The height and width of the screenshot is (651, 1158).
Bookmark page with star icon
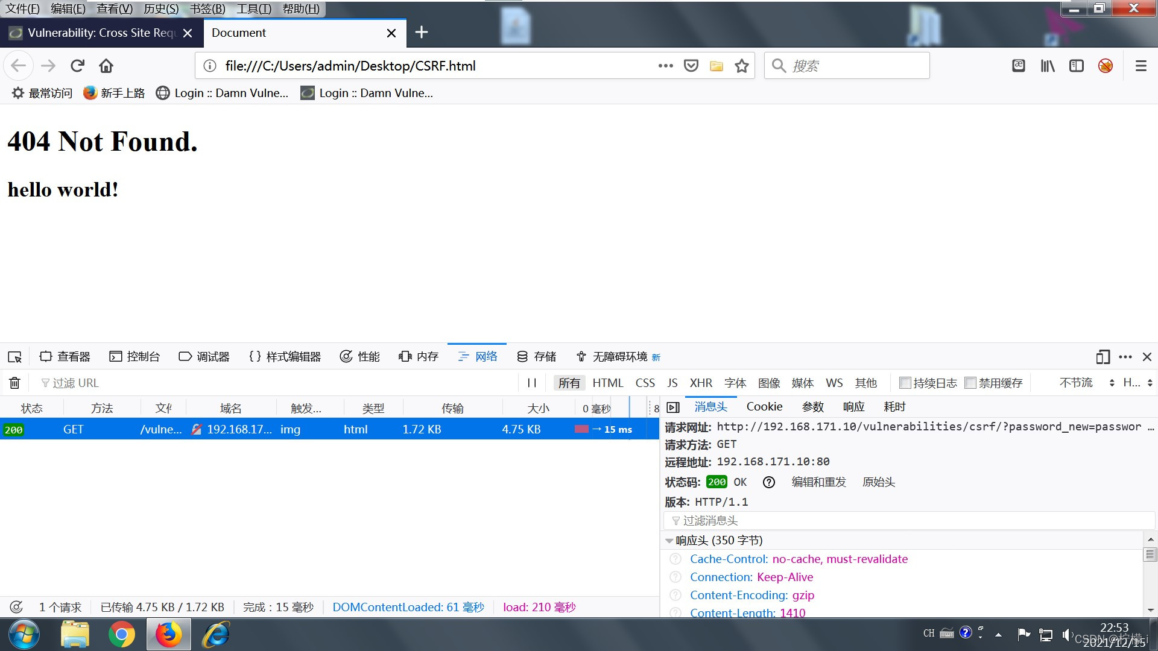(742, 66)
